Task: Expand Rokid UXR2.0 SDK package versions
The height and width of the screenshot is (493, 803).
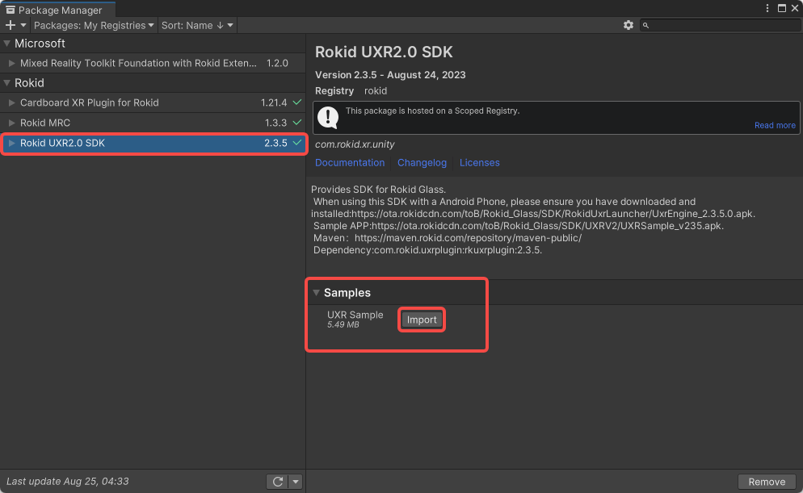Action: (11, 143)
